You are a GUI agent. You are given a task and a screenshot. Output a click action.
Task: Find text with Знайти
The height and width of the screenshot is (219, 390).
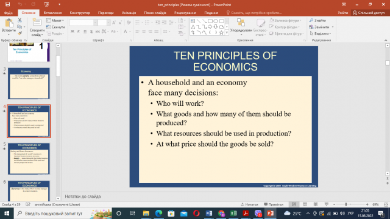317,20
